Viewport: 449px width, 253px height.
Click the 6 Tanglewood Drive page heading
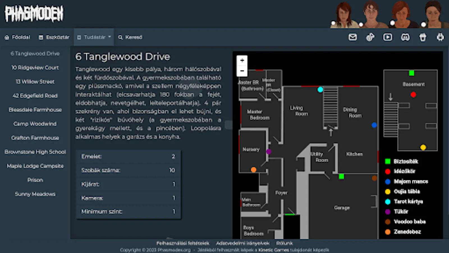coord(123,57)
